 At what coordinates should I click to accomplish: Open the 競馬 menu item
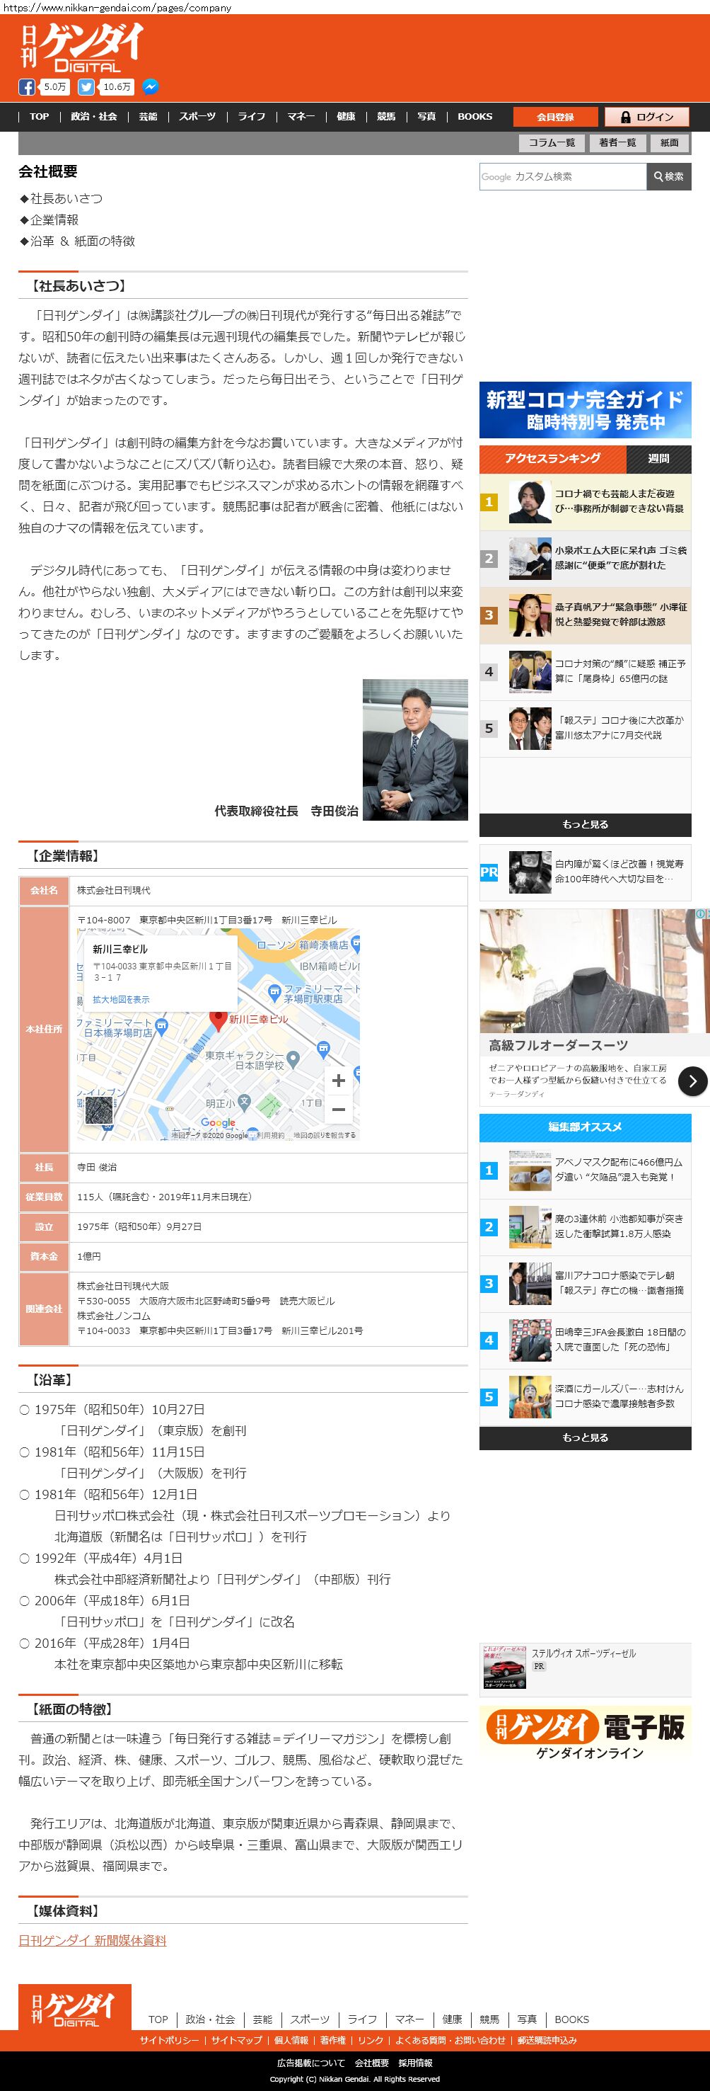(x=386, y=117)
